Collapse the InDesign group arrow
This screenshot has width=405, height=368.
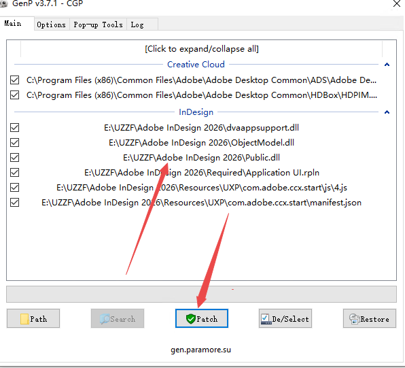387,112
